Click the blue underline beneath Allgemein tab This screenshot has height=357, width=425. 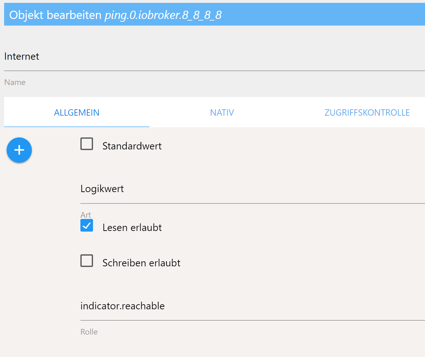point(77,126)
